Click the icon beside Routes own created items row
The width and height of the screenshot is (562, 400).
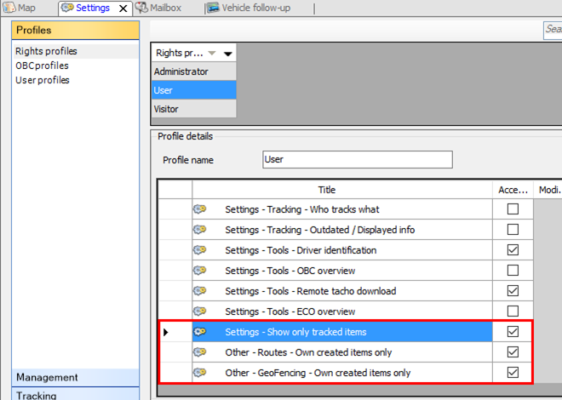coord(201,352)
